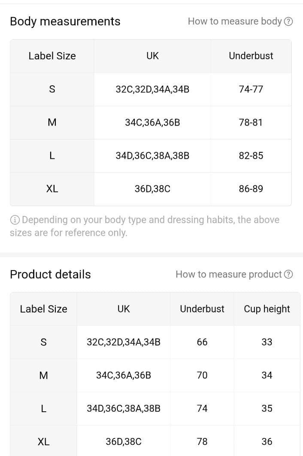303x456 pixels.
Task: Click the UK header in Product details table
Action: pyautogui.click(x=124, y=309)
